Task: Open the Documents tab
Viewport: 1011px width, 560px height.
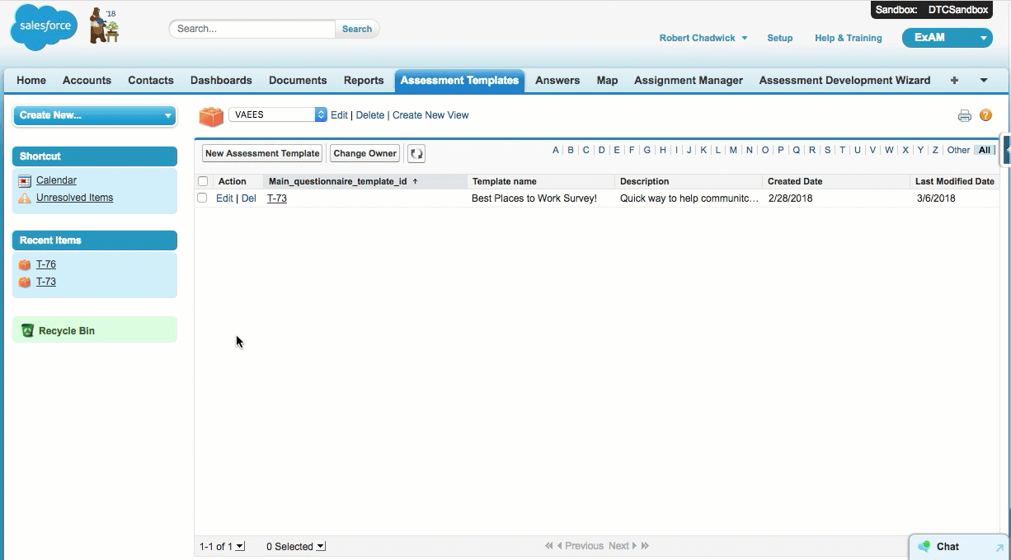Action: pyautogui.click(x=298, y=81)
